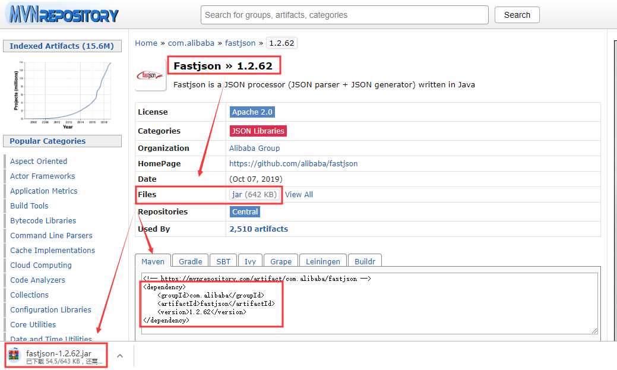Open the Alibaba Group organization link
This screenshot has height=370, width=617.
[254, 148]
